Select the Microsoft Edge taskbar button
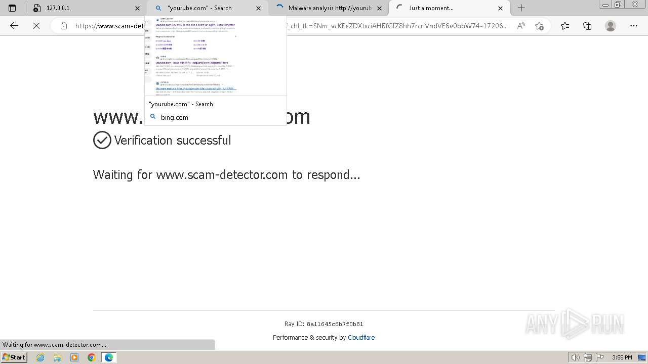This screenshot has width=648, height=364. 109,357
